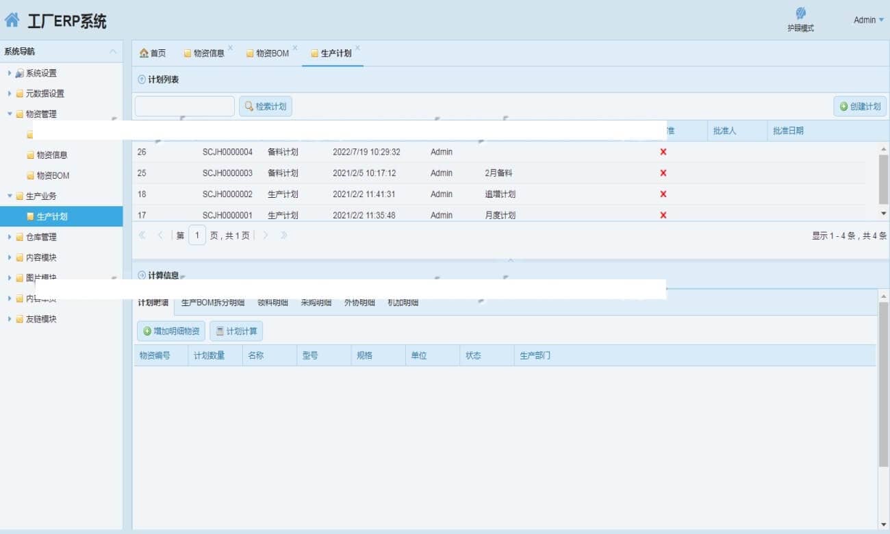Viewport: 890px width, 534px height.
Task: Click the page number input box
Action: click(x=197, y=235)
